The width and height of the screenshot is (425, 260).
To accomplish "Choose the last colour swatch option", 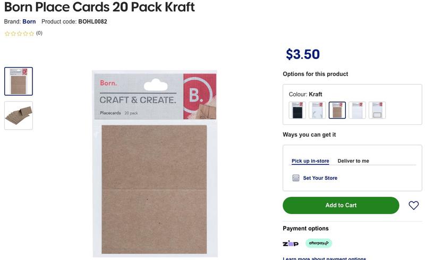I will pyautogui.click(x=377, y=110).
